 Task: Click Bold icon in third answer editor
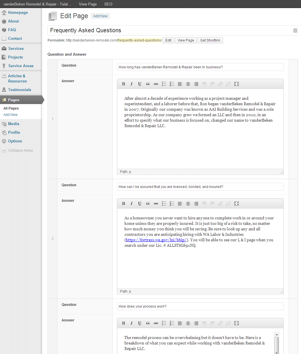(124, 323)
